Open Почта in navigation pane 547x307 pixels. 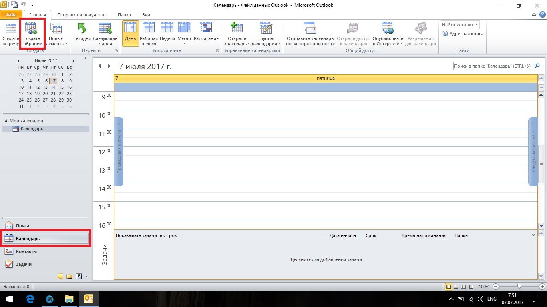pos(46,226)
